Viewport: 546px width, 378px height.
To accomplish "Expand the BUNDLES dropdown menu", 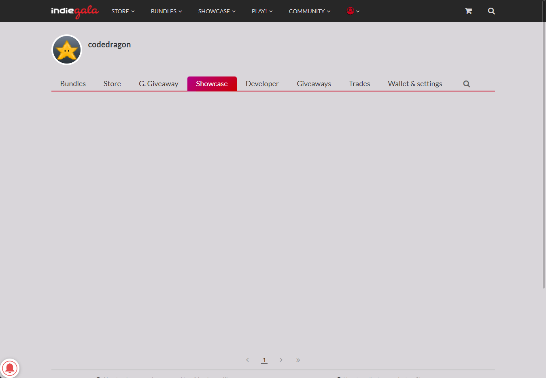I will pyautogui.click(x=166, y=11).
